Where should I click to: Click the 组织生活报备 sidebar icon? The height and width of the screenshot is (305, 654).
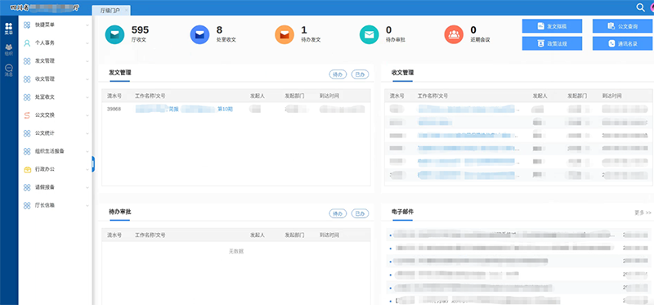click(27, 151)
